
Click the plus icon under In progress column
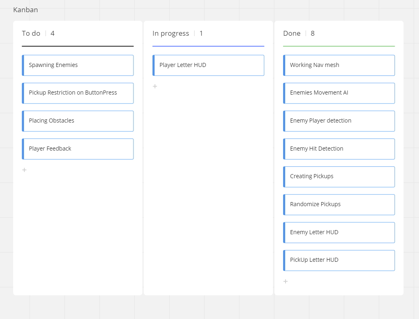pyautogui.click(x=155, y=86)
